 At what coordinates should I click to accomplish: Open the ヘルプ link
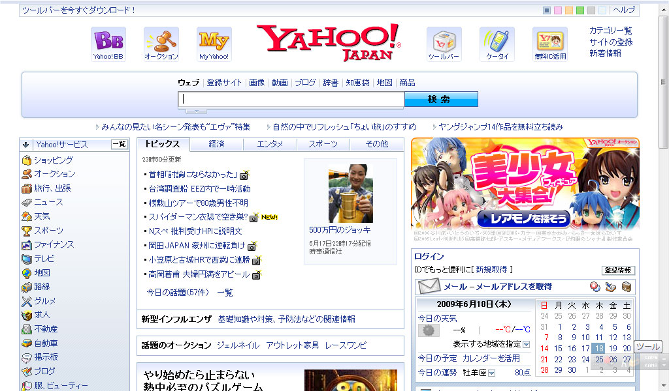tap(624, 10)
